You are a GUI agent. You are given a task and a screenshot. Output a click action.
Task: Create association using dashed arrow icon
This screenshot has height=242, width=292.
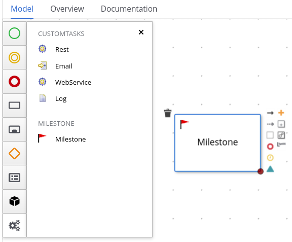(270, 124)
